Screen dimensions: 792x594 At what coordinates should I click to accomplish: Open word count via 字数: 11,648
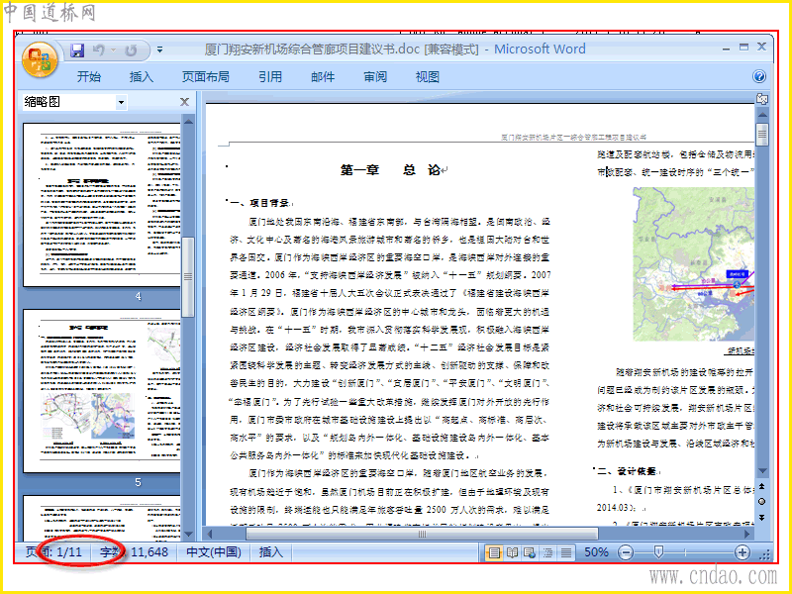[134, 552]
